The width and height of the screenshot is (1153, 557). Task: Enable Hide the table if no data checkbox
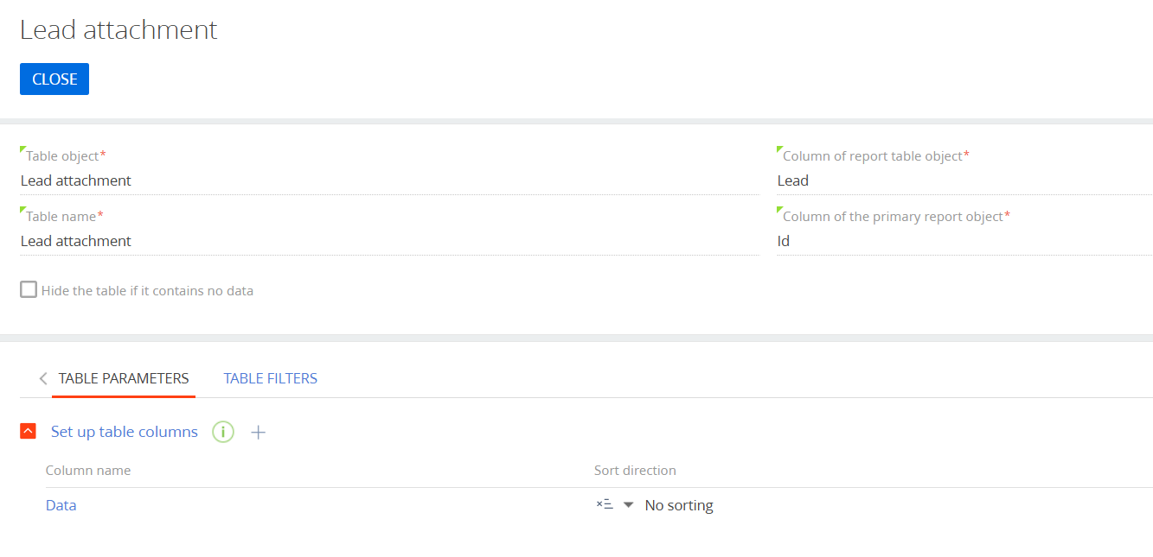coord(29,290)
